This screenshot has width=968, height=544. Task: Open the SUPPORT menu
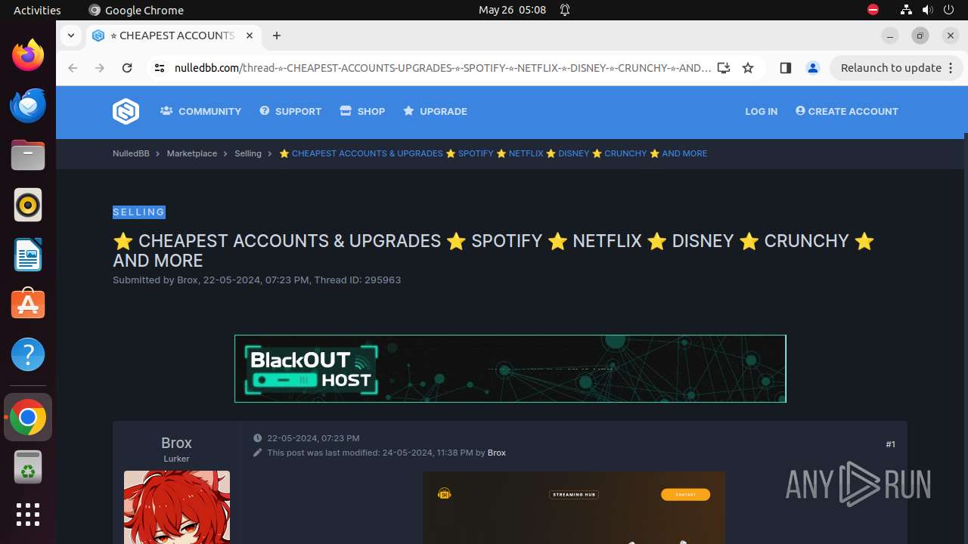click(290, 111)
